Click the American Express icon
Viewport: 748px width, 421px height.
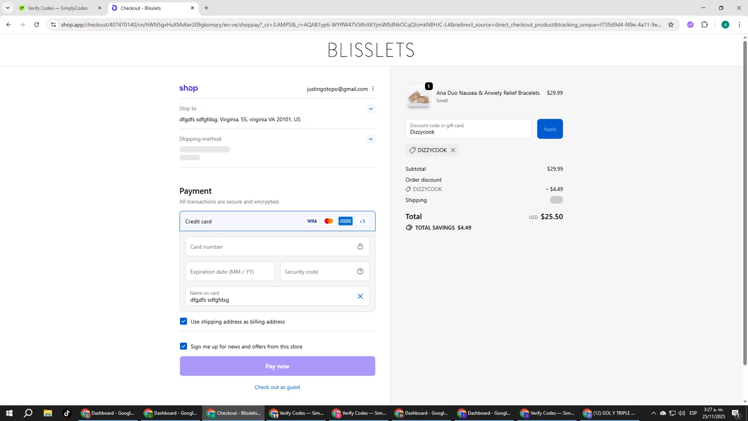(346, 221)
